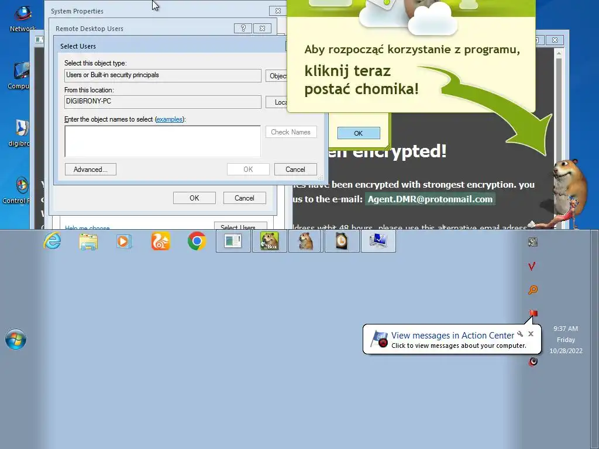Screen dimensions: 599x449
Task: Click the Check Names button
Action: 291,132
